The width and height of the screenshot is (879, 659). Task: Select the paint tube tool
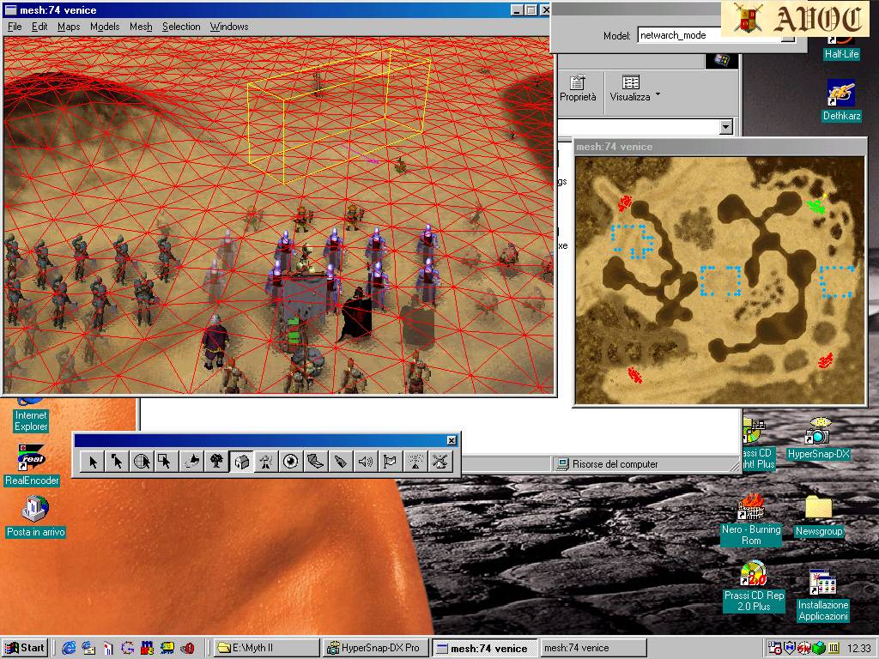[x=340, y=461]
